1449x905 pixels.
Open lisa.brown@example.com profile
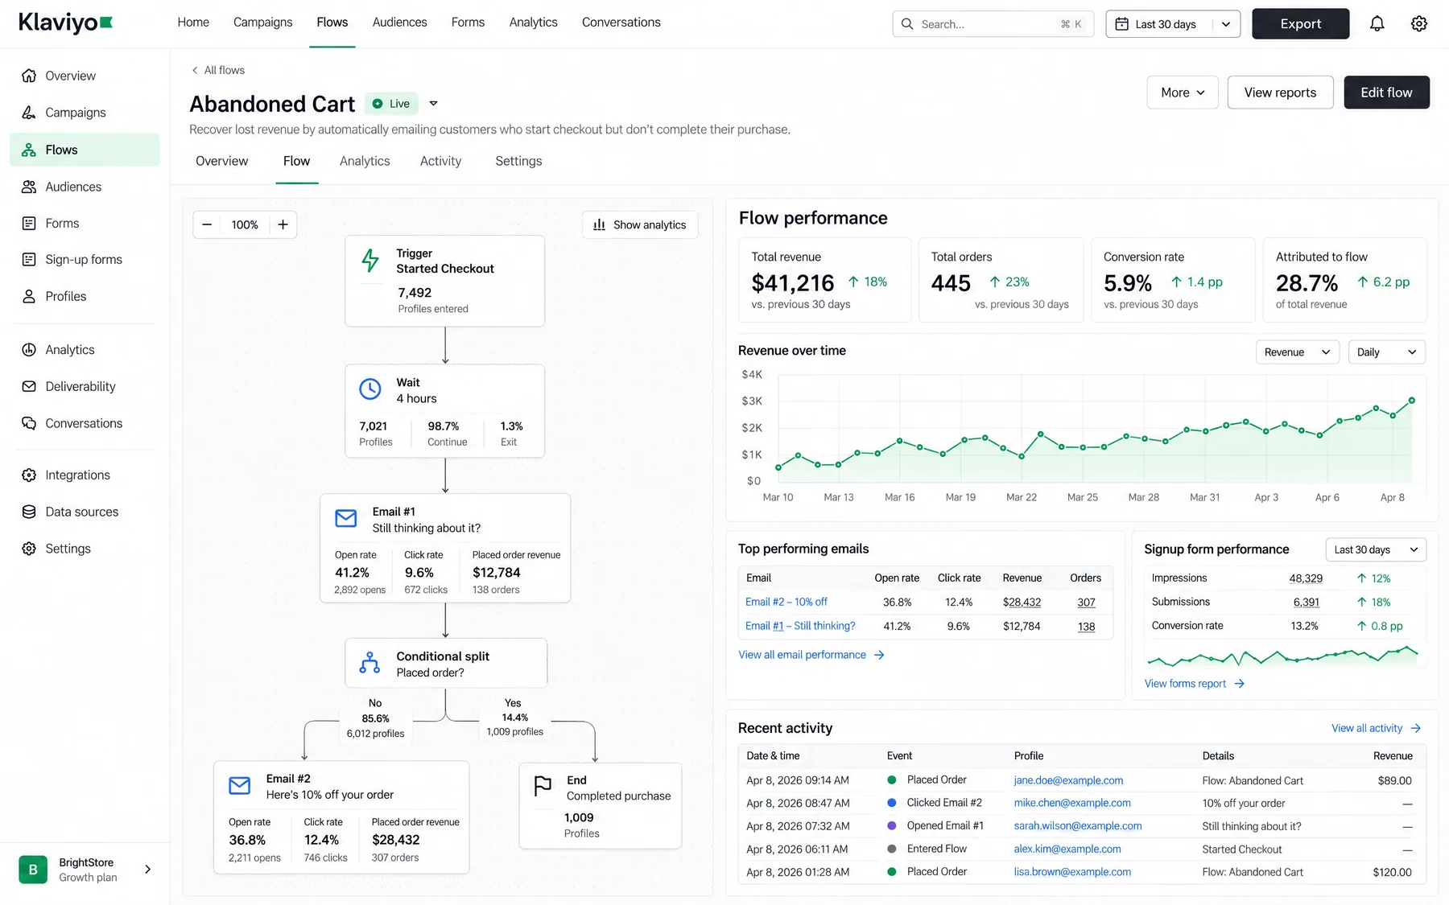point(1072,872)
